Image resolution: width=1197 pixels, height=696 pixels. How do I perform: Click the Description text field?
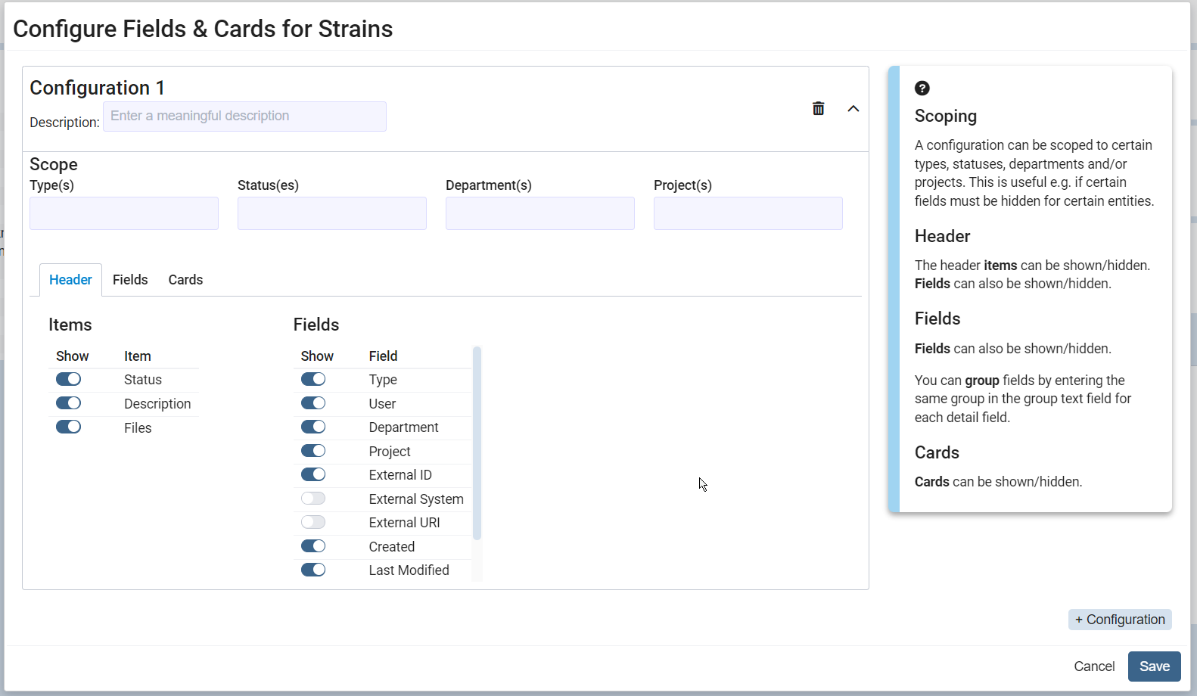click(x=244, y=117)
